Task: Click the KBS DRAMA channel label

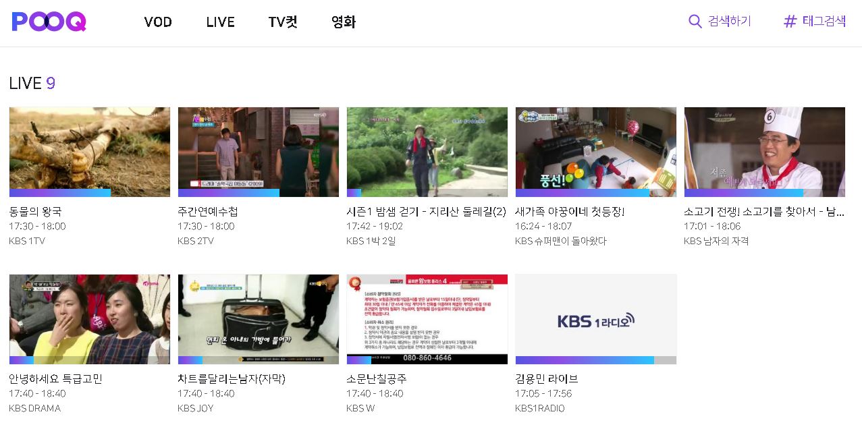Action: [34, 408]
